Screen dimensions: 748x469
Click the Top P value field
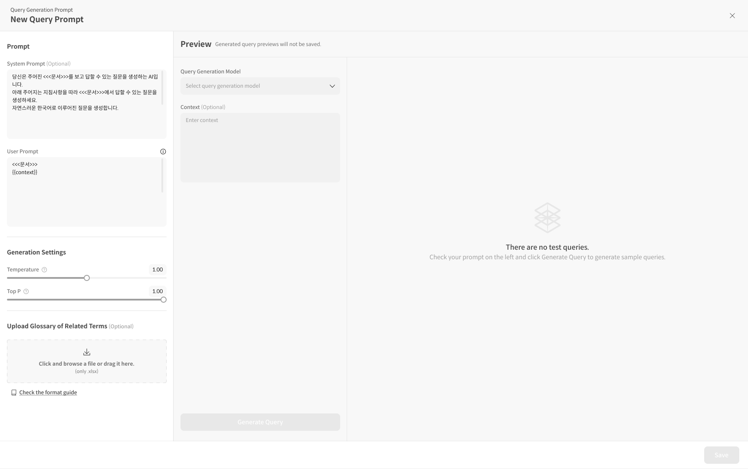pos(157,291)
